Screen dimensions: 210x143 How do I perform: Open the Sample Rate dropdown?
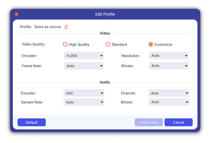coord(84,102)
